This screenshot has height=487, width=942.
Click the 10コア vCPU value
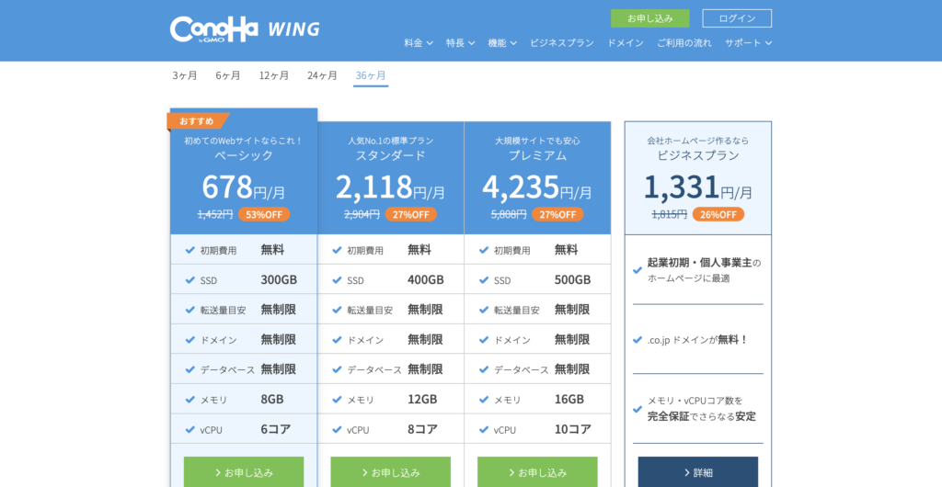pyautogui.click(x=572, y=429)
